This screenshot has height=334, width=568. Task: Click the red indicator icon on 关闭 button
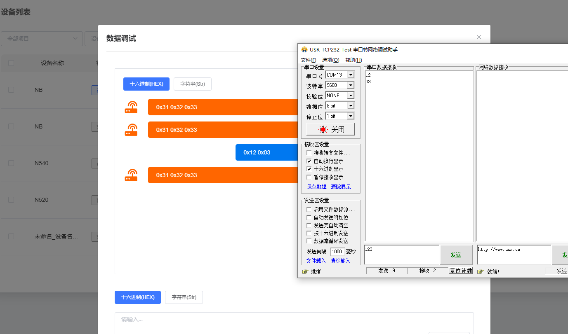click(x=323, y=129)
